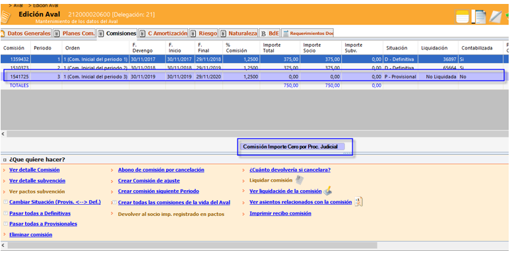Click the F. Final column header
The width and height of the screenshot is (510, 254).
[208, 47]
